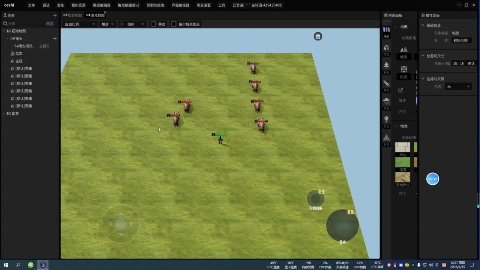480x270 pixels.
Task: Select the 深草 ground texture swatch
Action: [403, 163]
